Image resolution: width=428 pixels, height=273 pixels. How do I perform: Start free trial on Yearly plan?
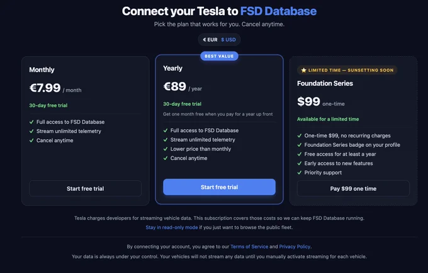point(219,187)
